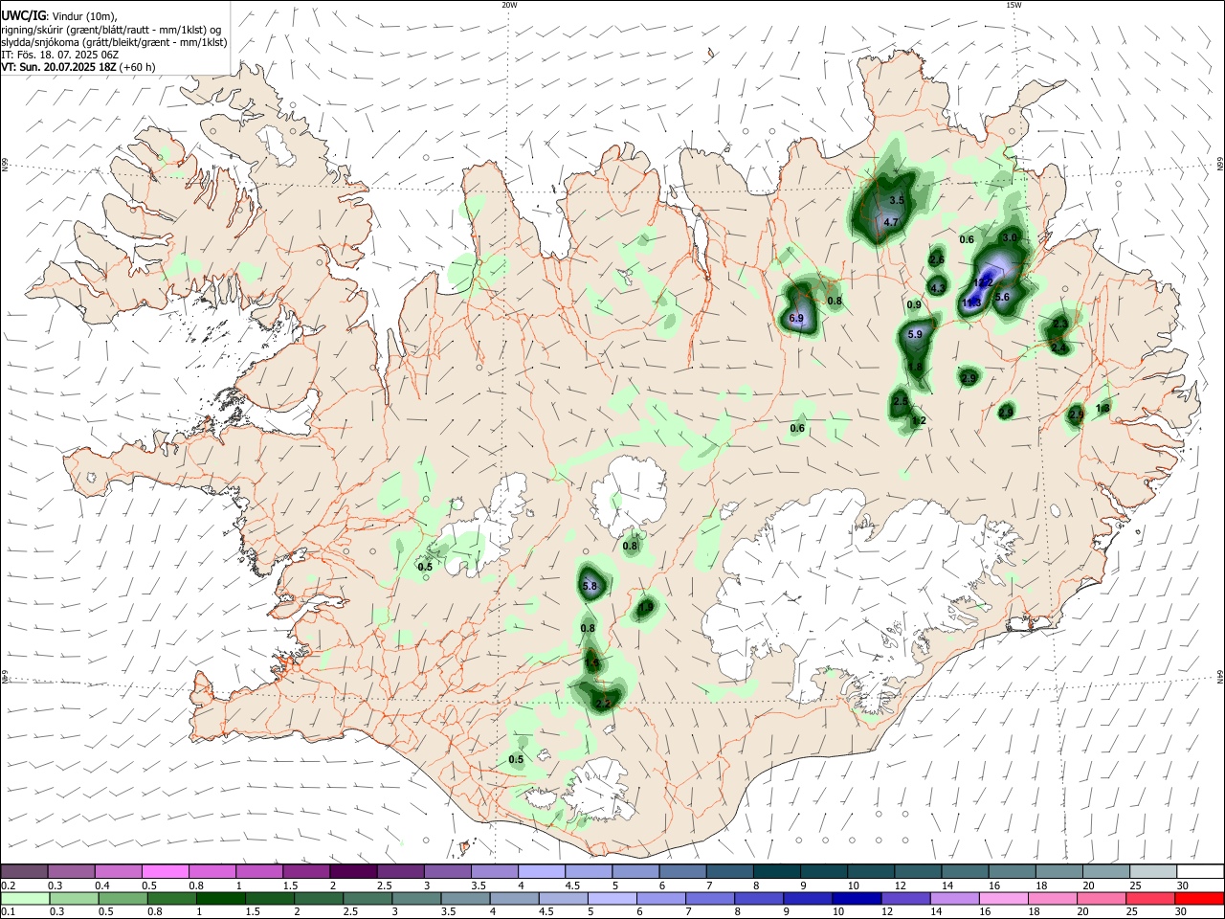Click the VT: Sun. 20.07.2025 18Z valid time
This screenshot has width=1225, height=919.
click(78, 67)
